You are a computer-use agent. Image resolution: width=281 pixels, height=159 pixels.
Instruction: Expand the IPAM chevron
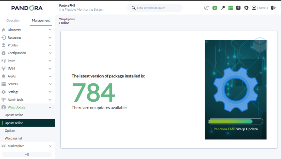click(50, 69)
